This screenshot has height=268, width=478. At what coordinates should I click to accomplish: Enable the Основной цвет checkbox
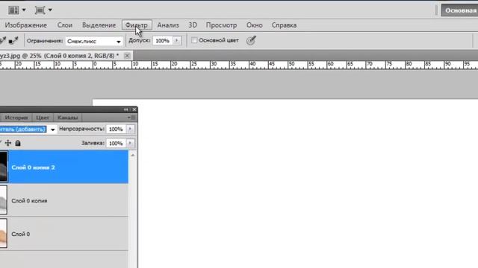coord(194,40)
